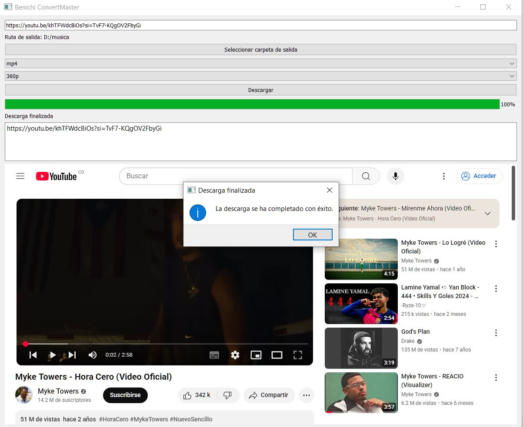Viewport: 523px width, 427px height.
Task: Toggle theater mode in video player
Action: click(x=277, y=355)
